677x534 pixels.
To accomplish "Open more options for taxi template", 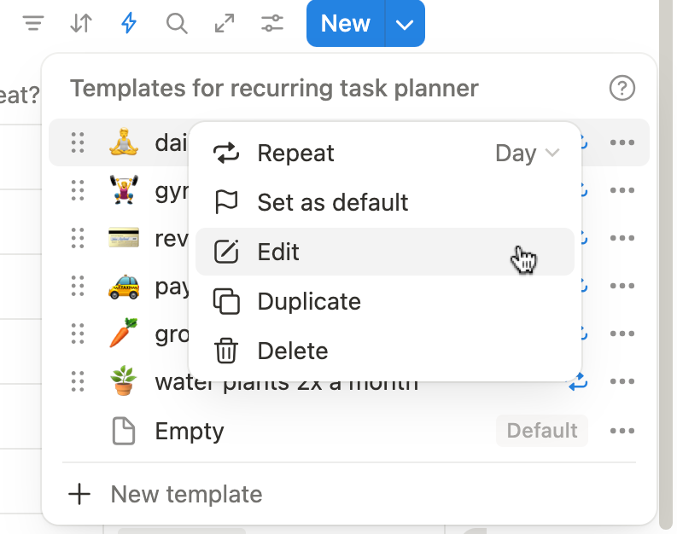I will pyautogui.click(x=622, y=286).
